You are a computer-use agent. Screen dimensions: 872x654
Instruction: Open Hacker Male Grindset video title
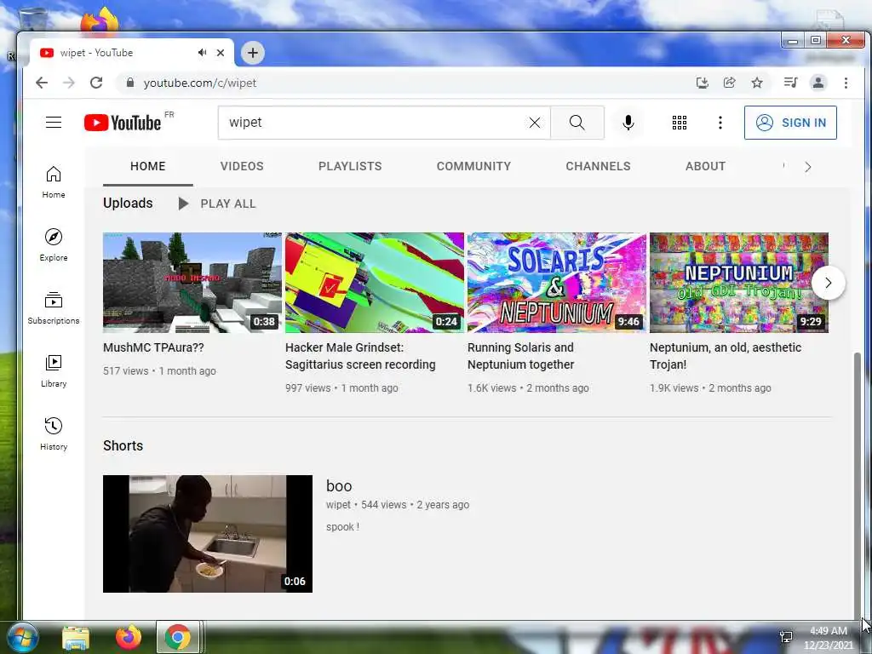coord(360,356)
